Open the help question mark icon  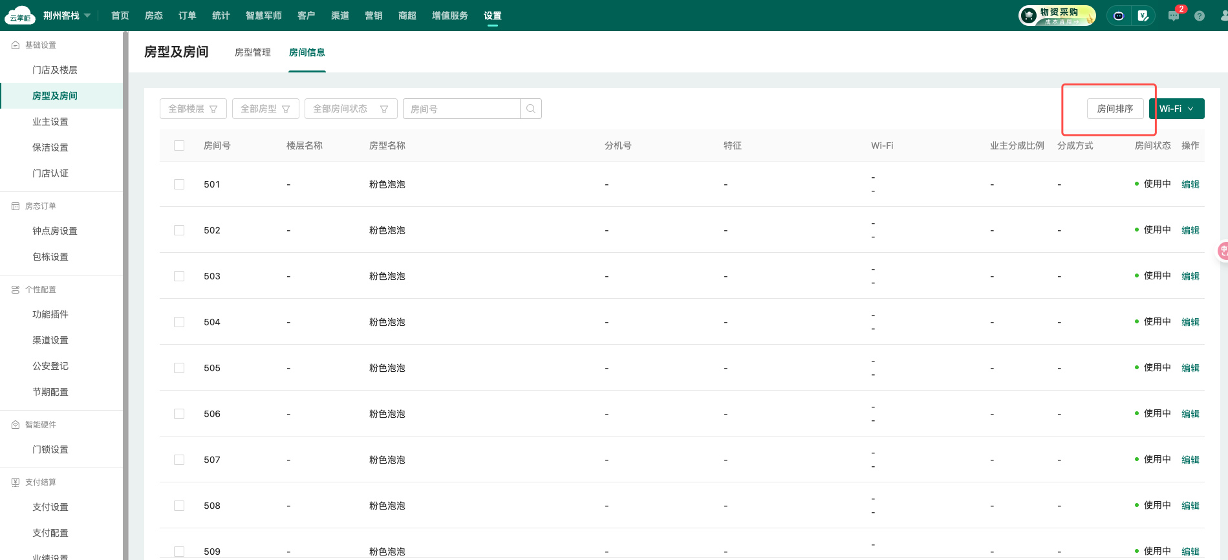1200,16
